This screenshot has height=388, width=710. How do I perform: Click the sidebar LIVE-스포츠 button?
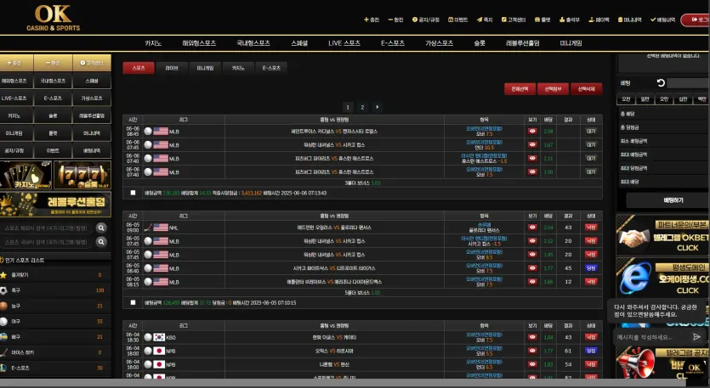(x=16, y=98)
